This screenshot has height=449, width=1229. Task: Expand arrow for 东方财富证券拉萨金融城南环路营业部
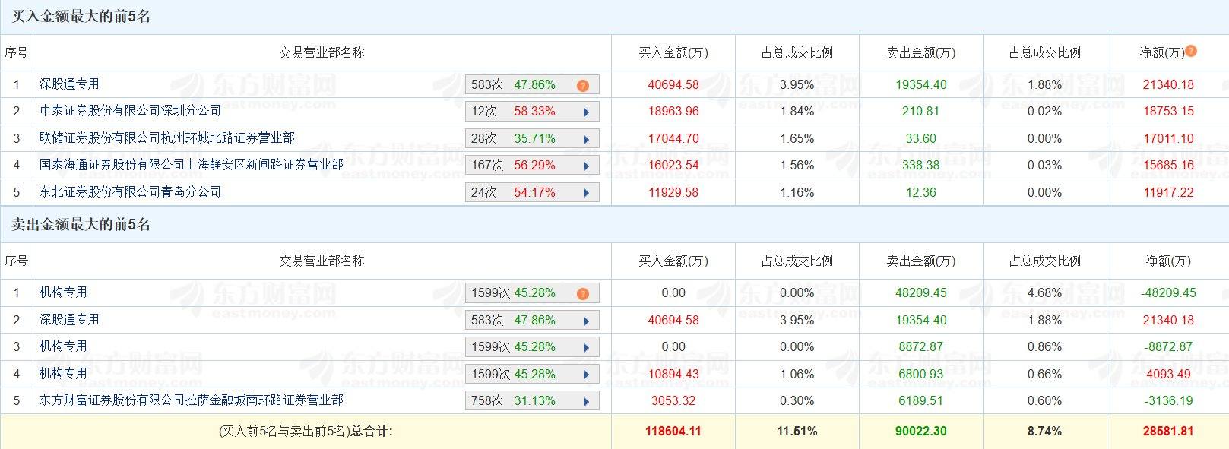pos(586,401)
